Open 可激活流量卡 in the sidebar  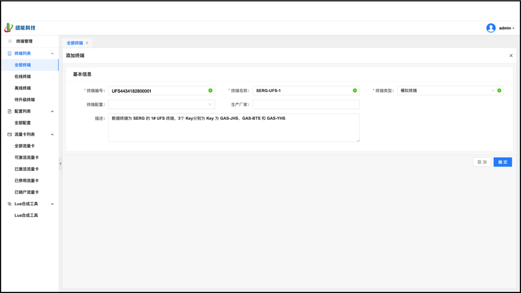(27, 158)
